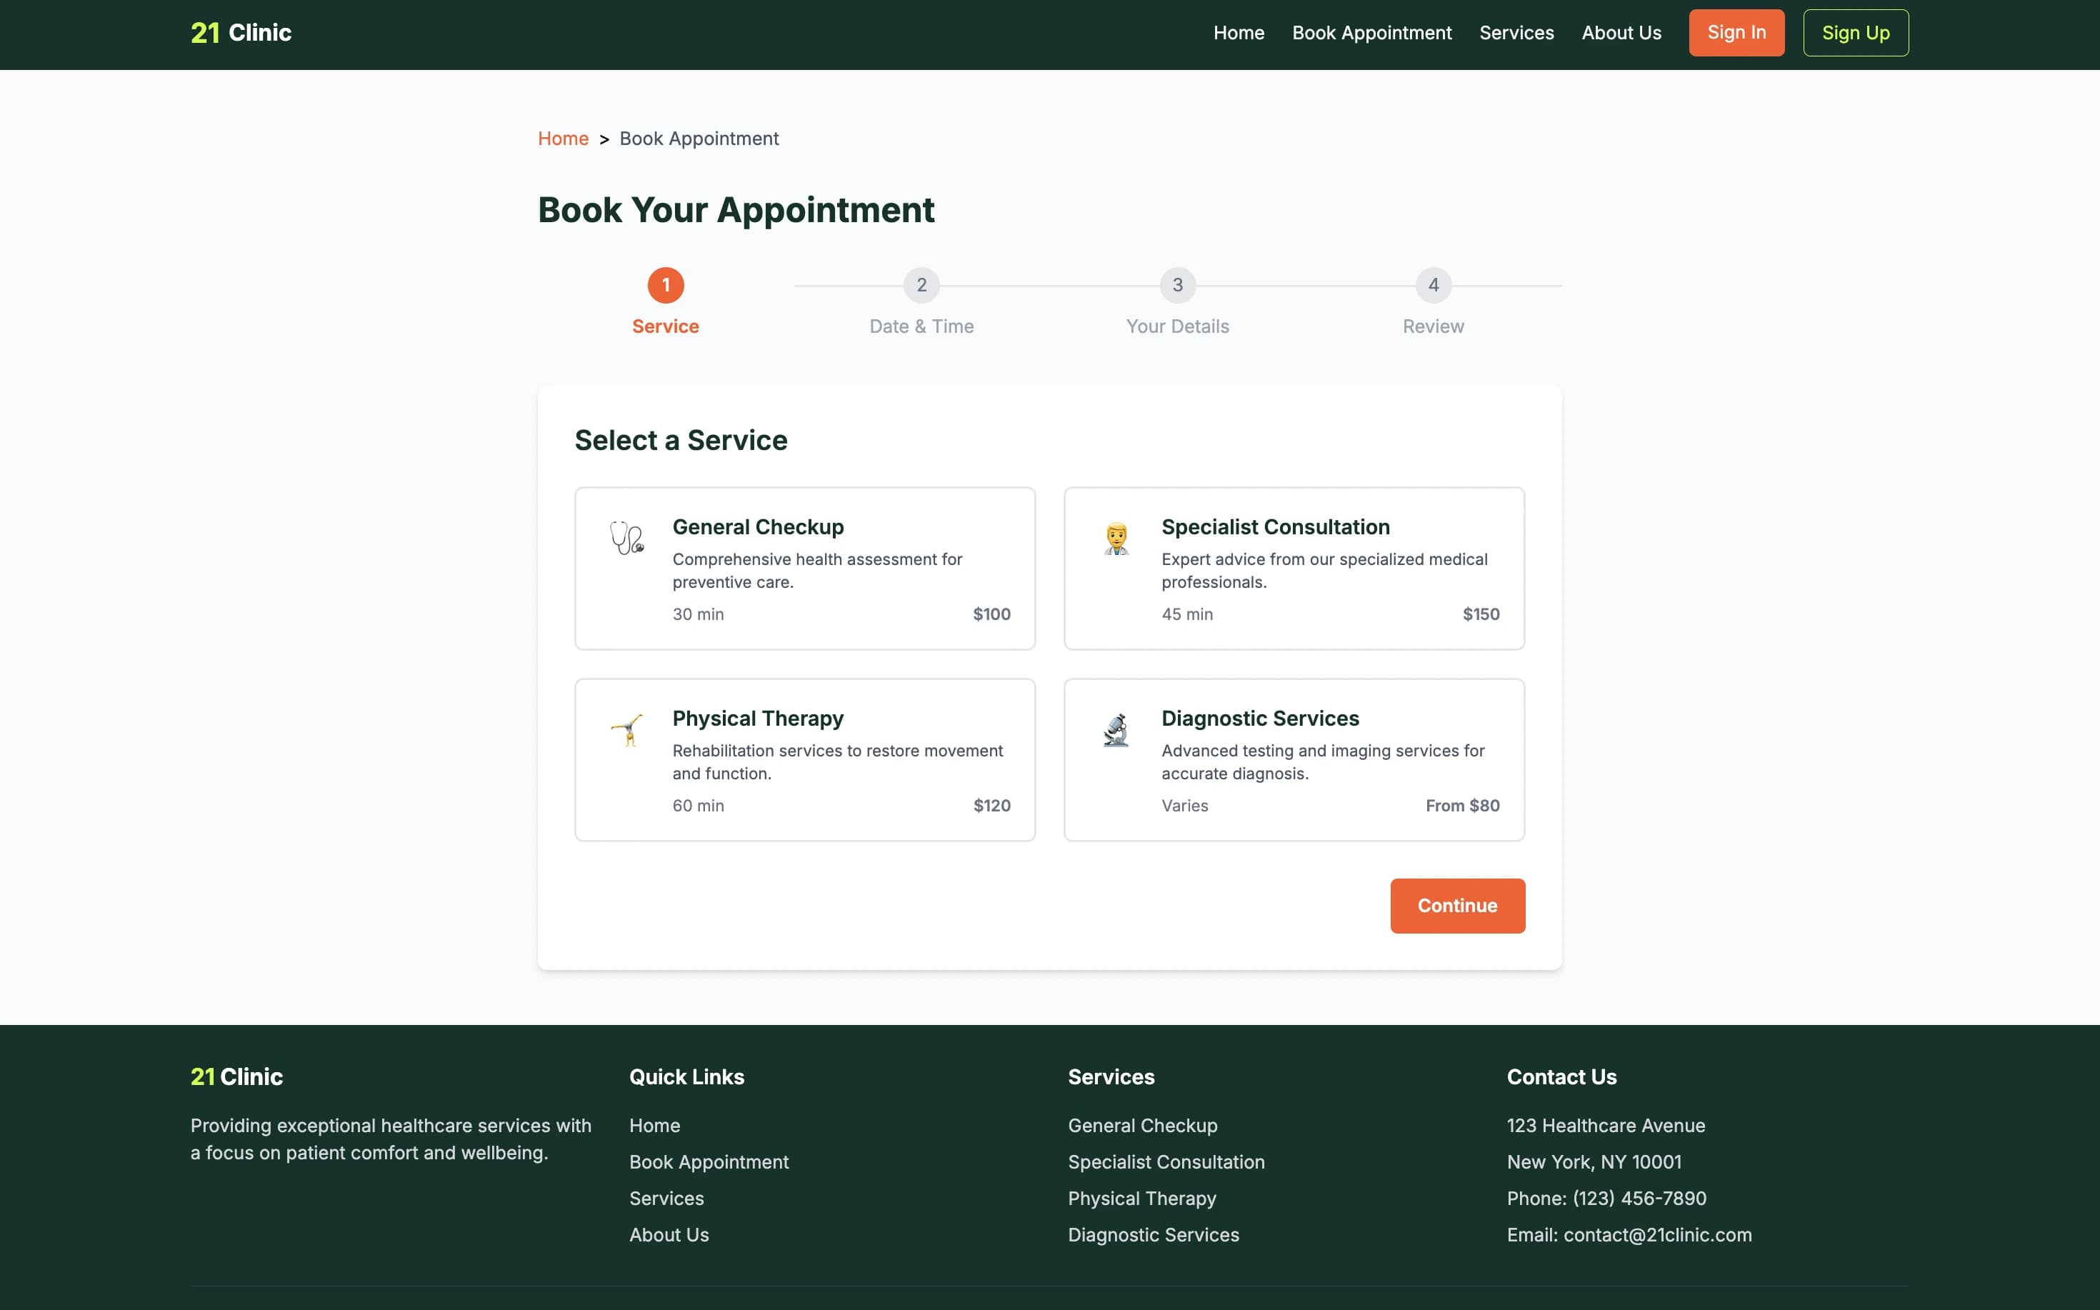Open Book Appointment in the top navigation
The image size is (2100, 1310).
tap(1371, 32)
